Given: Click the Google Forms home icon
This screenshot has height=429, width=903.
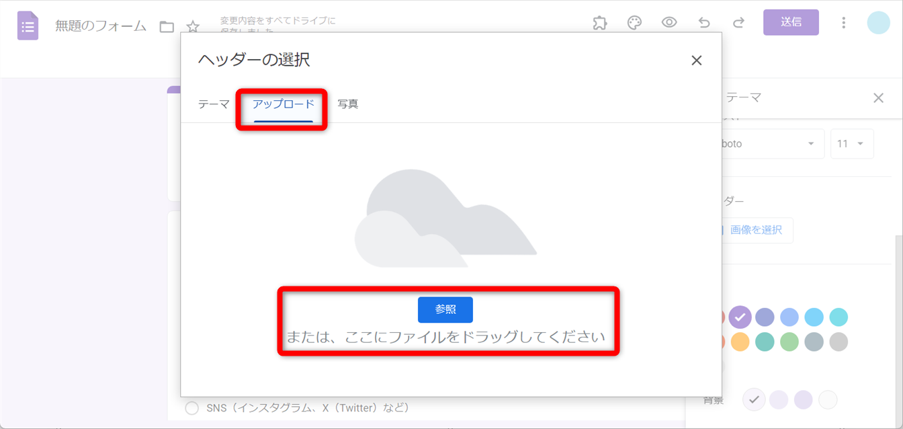Looking at the screenshot, I should click(x=28, y=26).
